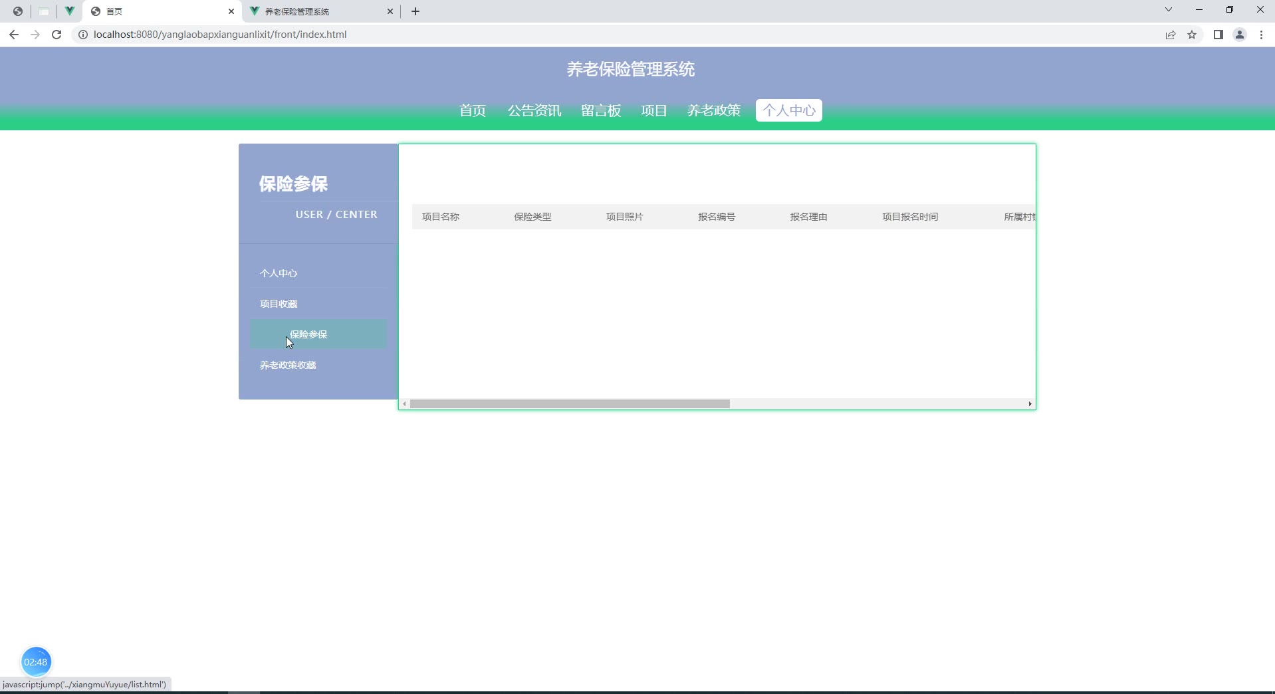Click the table's horizontal scrollbar thumb
This screenshot has height=694, width=1275.
click(570, 404)
